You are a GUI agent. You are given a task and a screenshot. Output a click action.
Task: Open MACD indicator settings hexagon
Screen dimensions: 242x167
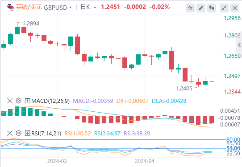[18, 101]
